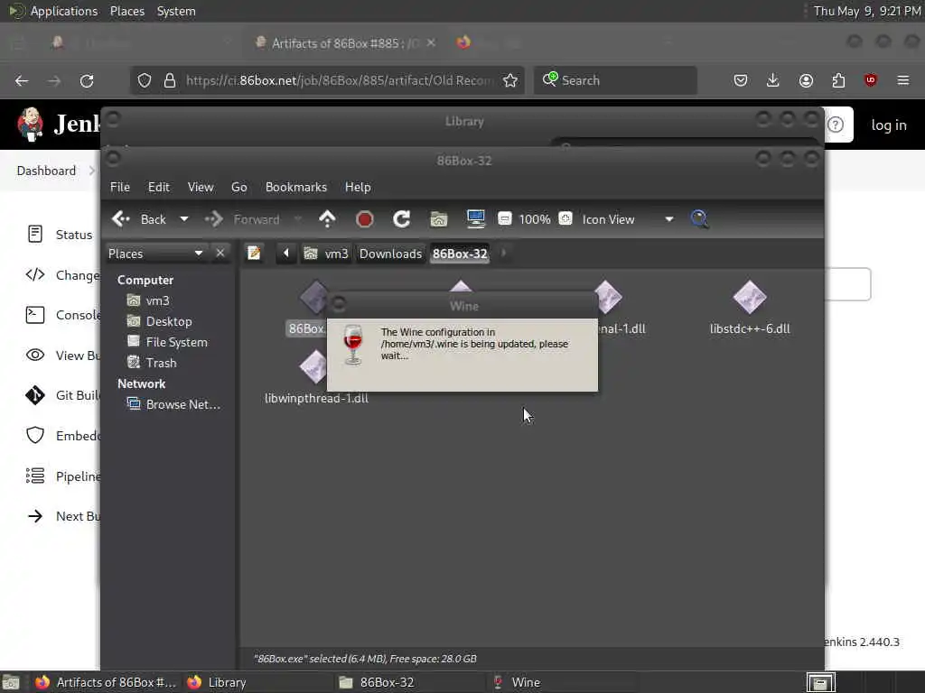Open Jenkins help question mark icon
This screenshot has height=693, width=925.
tap(836, 125)
